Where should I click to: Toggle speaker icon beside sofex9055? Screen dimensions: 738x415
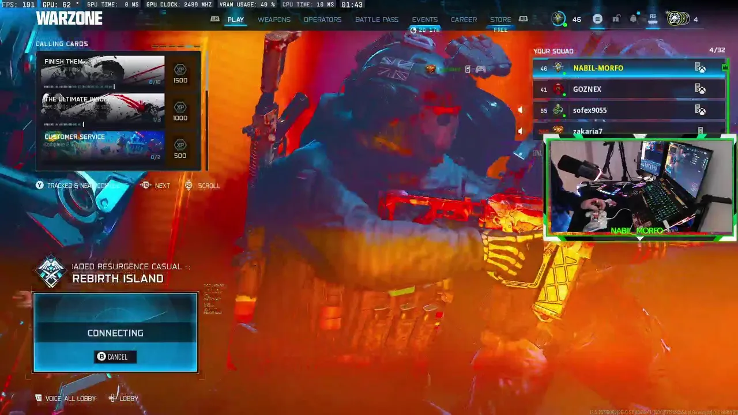520,110
